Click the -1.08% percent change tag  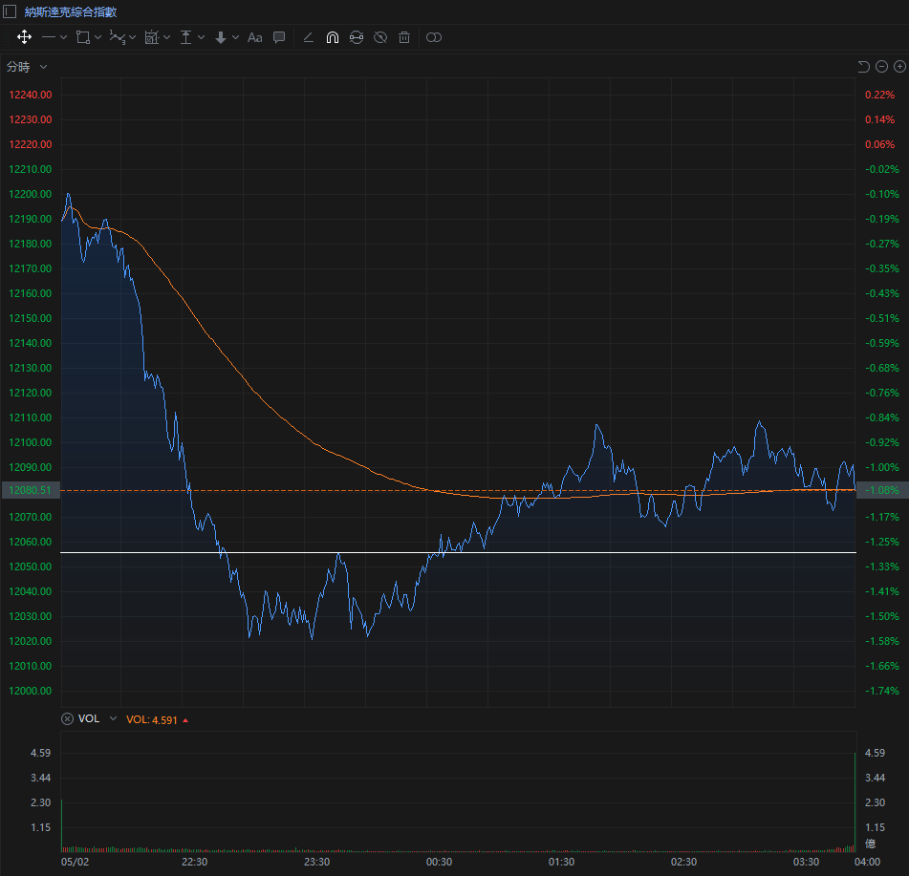(x=882, y=490)
